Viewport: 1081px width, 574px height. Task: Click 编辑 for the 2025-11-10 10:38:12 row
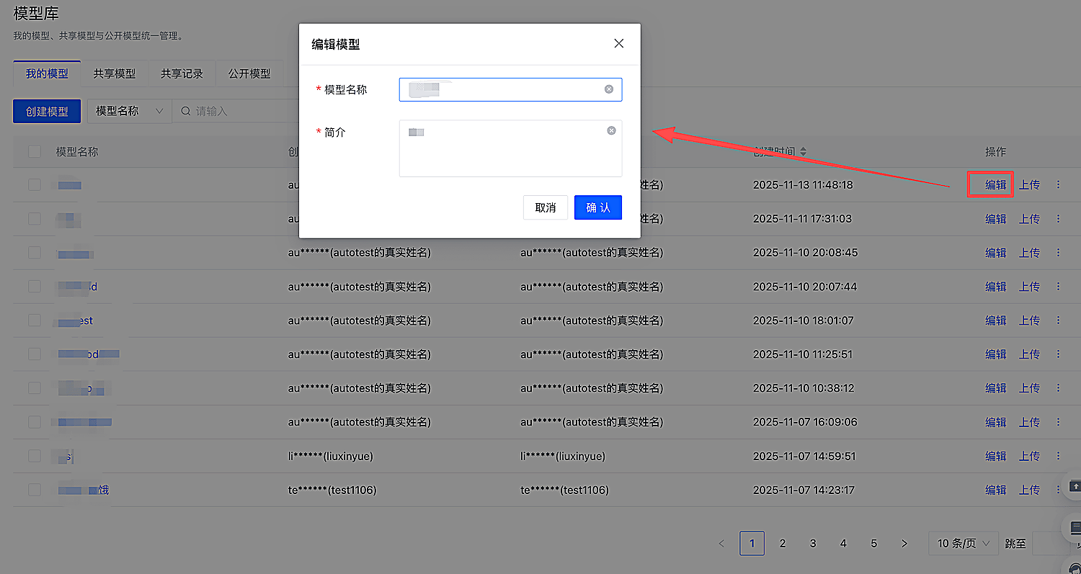pyautogui.click(x=996, y=388)
